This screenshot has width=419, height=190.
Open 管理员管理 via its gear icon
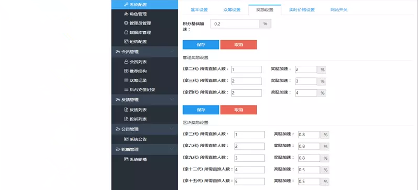click(127, 23)
